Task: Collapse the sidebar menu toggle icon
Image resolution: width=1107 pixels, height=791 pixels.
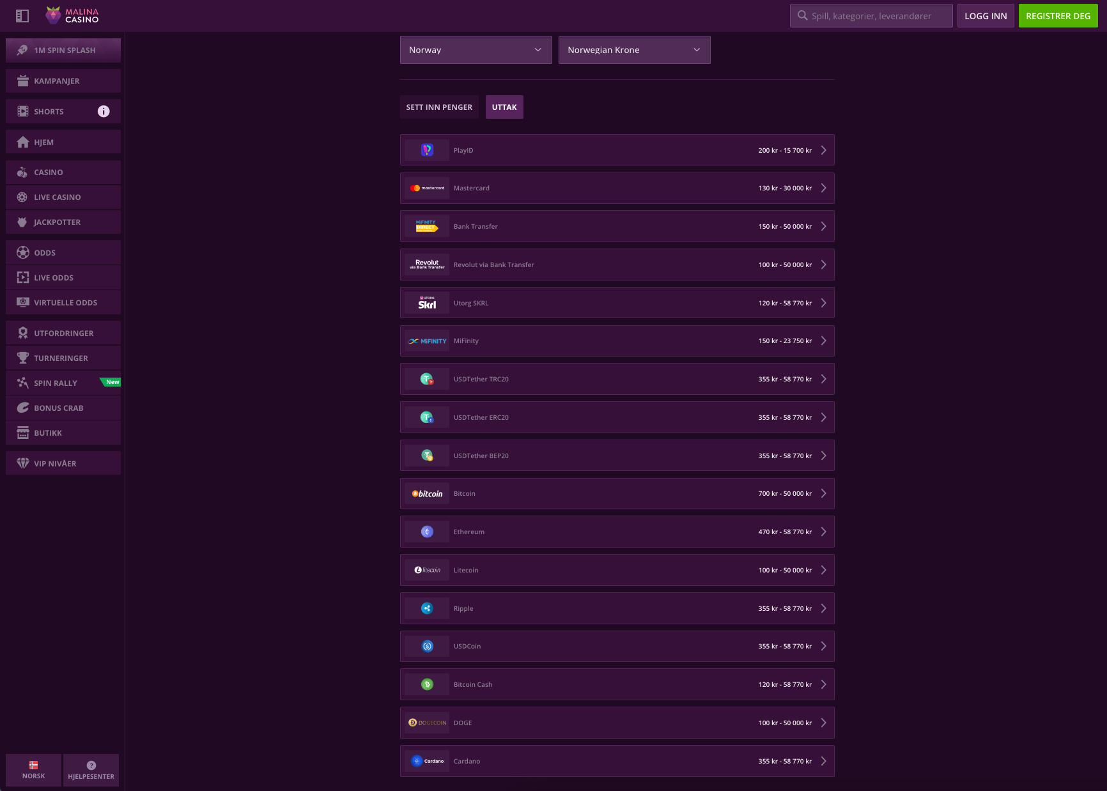Action: [x=22, y=16]
